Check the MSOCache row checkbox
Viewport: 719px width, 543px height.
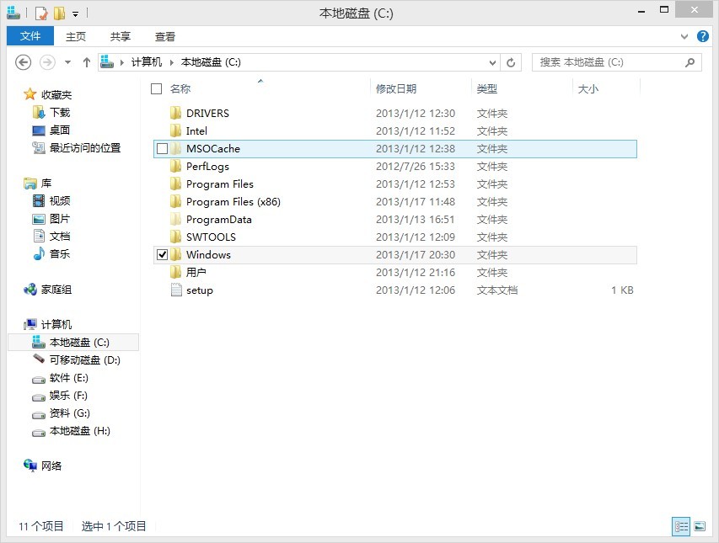tap(163, 149)
